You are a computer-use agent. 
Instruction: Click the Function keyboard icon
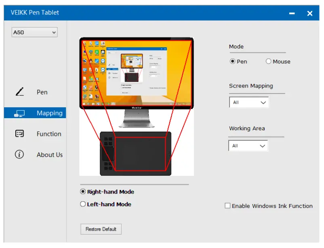tap(19, 134)
